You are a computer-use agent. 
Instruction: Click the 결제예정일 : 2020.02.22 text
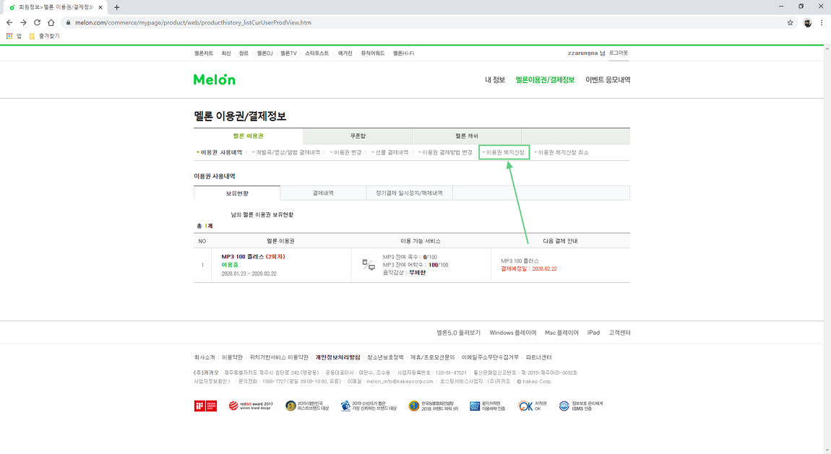pos(529,269)
